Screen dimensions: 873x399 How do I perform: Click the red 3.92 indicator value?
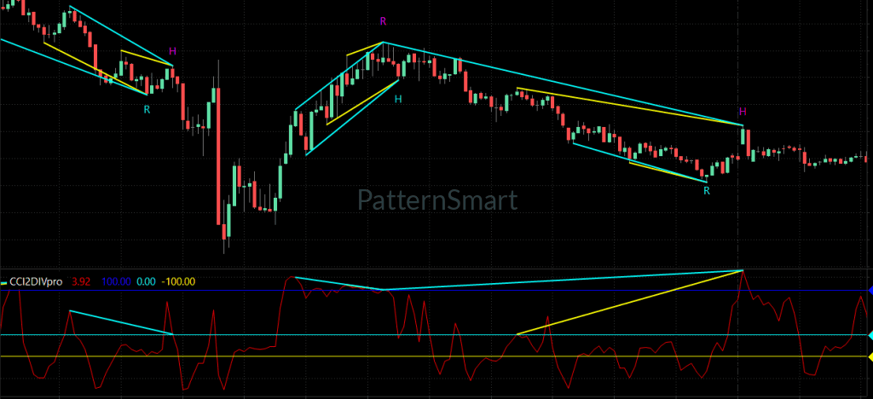click(82, 282)
